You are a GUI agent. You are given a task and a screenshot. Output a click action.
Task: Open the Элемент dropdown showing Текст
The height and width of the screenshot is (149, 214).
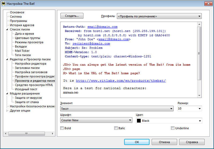pyautogui.click(x=117, y=109)
